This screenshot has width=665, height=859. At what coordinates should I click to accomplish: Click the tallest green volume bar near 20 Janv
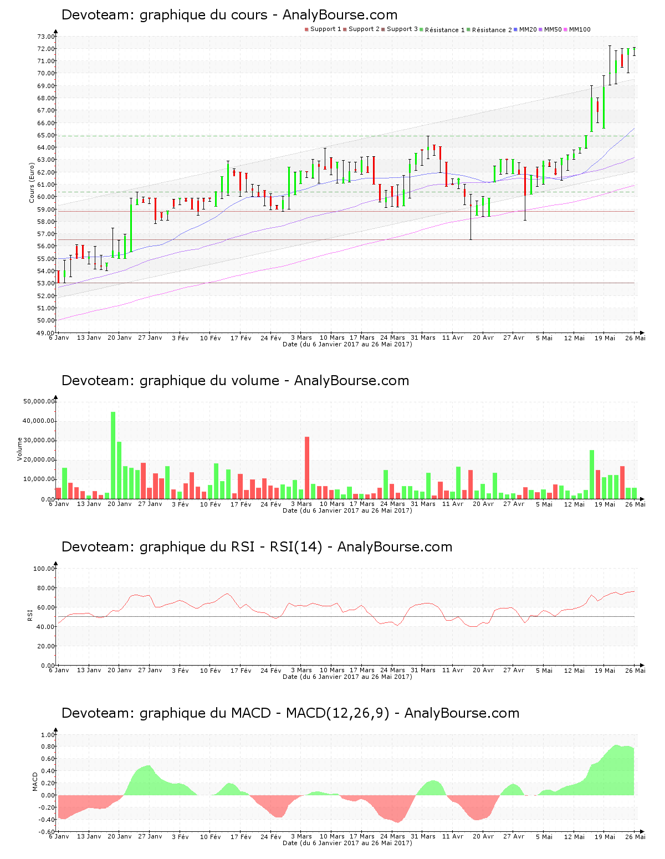[x=113, y=456]
